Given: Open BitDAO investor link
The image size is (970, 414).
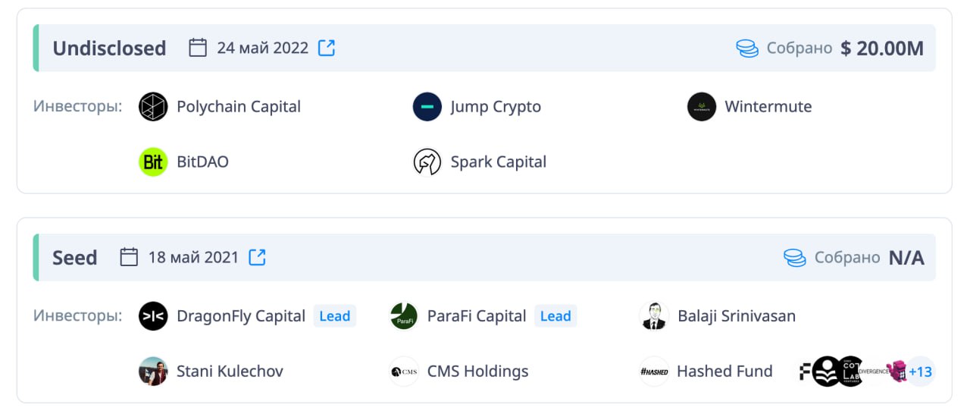Looking at the screenshot, I should click(x=202, y=162).
